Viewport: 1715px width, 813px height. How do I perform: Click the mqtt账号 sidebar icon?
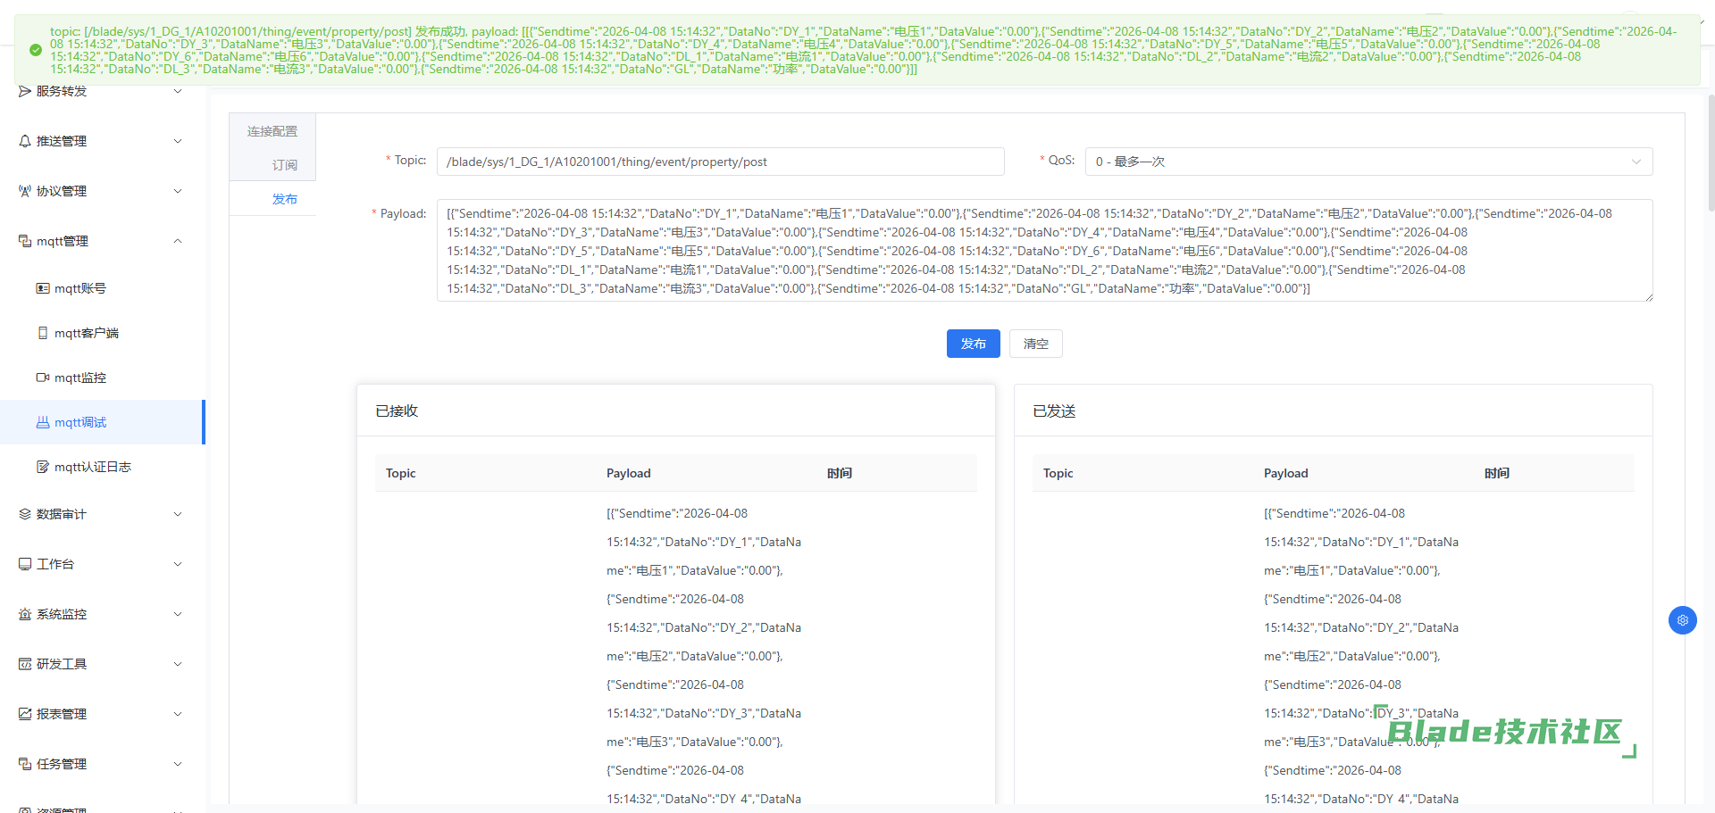pyautogui.click(x=42, y=288)
